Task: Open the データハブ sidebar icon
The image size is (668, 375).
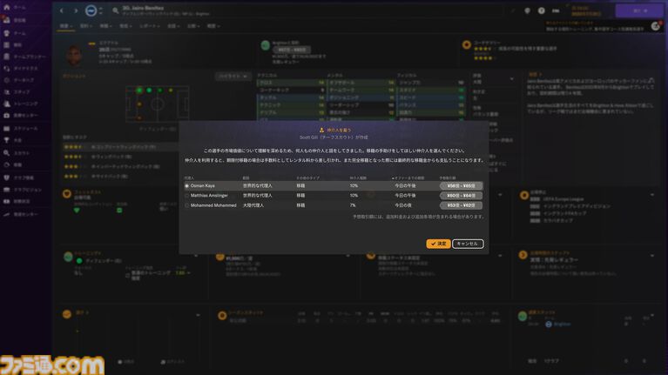Action: click(6, 80)
